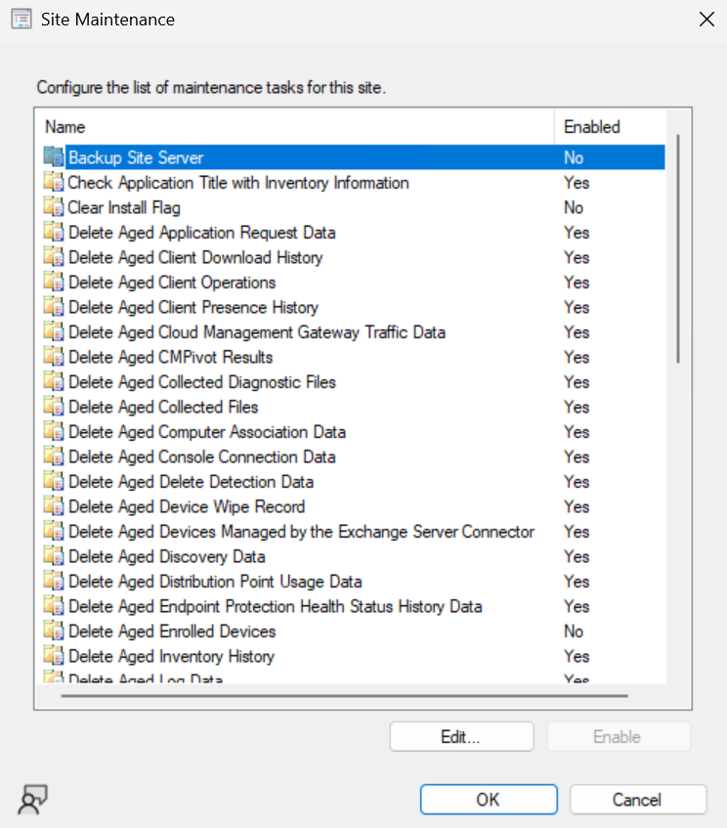Screen dimensions: 727x828
Task: Select Delete Aged Device Wipe Record row
Action: tap(187, 506)
